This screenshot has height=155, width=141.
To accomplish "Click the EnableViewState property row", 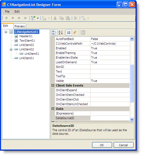I will 92,58.
